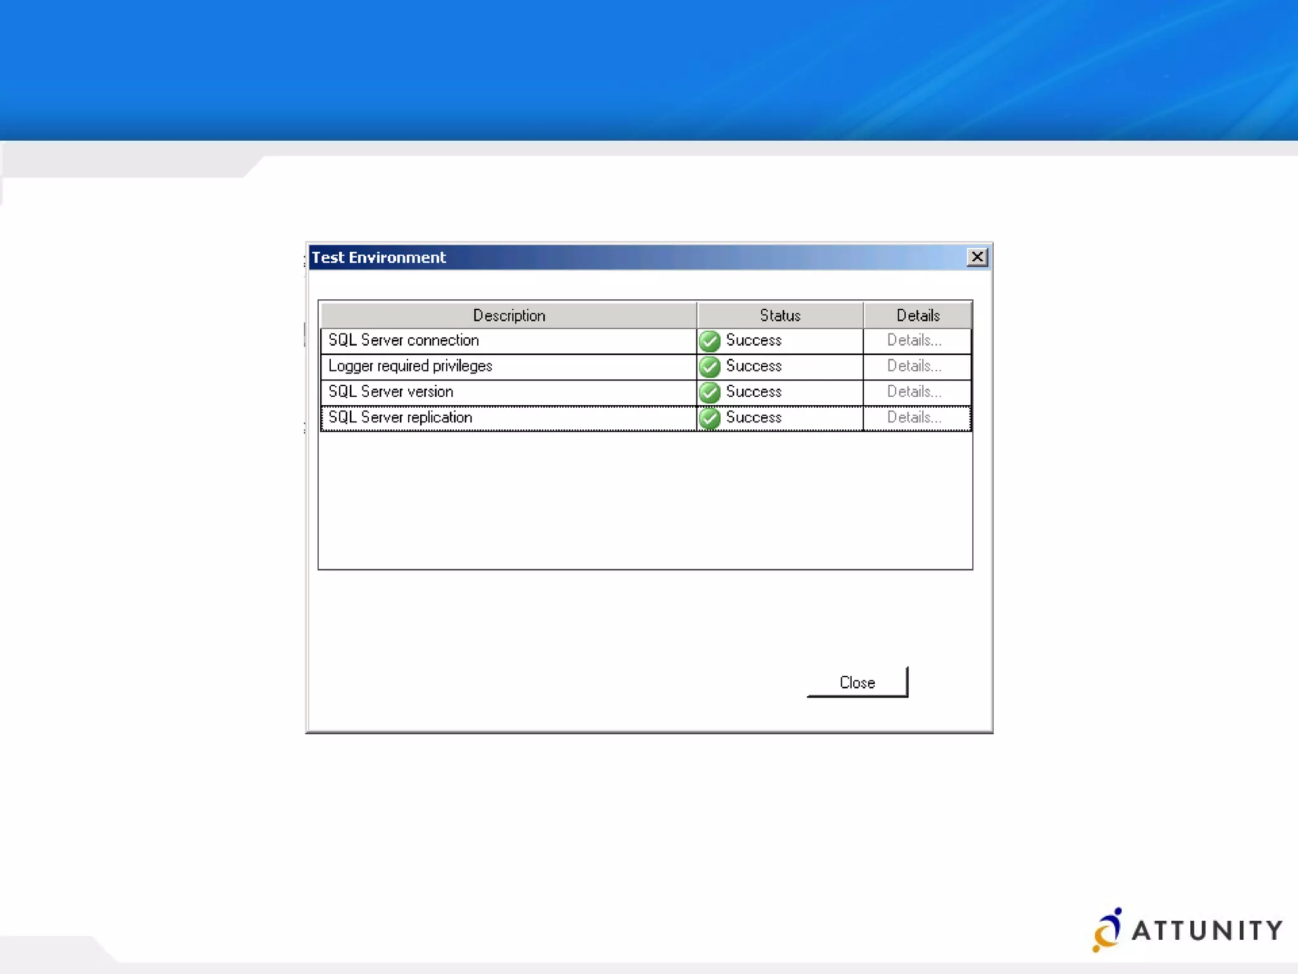Close Test Environment dialog with X

click(x=977, y=257)
